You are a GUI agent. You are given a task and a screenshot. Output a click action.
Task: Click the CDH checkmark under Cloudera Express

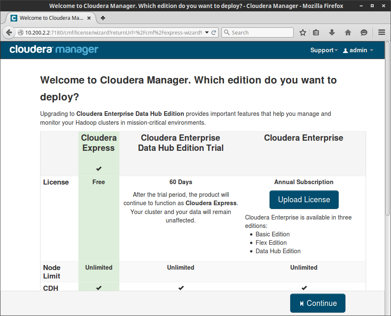pos(99,288)
